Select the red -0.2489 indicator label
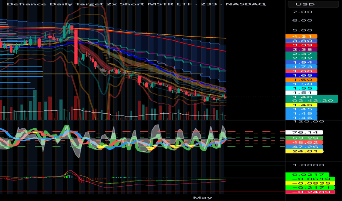 [310, 192]
